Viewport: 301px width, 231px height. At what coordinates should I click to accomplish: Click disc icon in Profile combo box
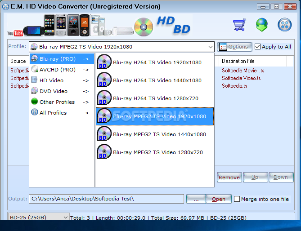pos(34,47)
